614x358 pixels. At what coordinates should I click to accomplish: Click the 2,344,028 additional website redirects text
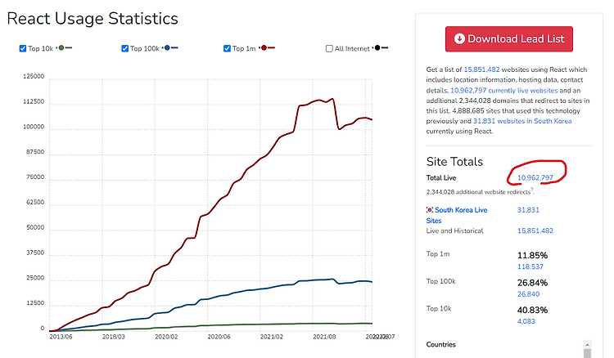coord(478,192)
